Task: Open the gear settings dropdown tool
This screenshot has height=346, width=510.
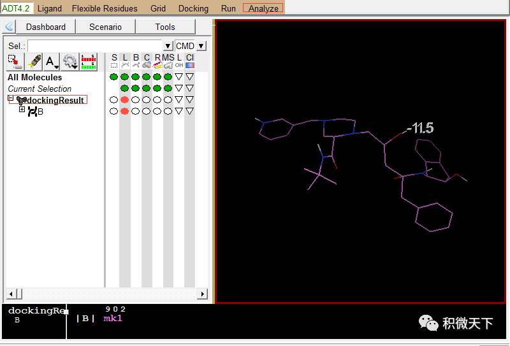Action: (x=70, y=61)
